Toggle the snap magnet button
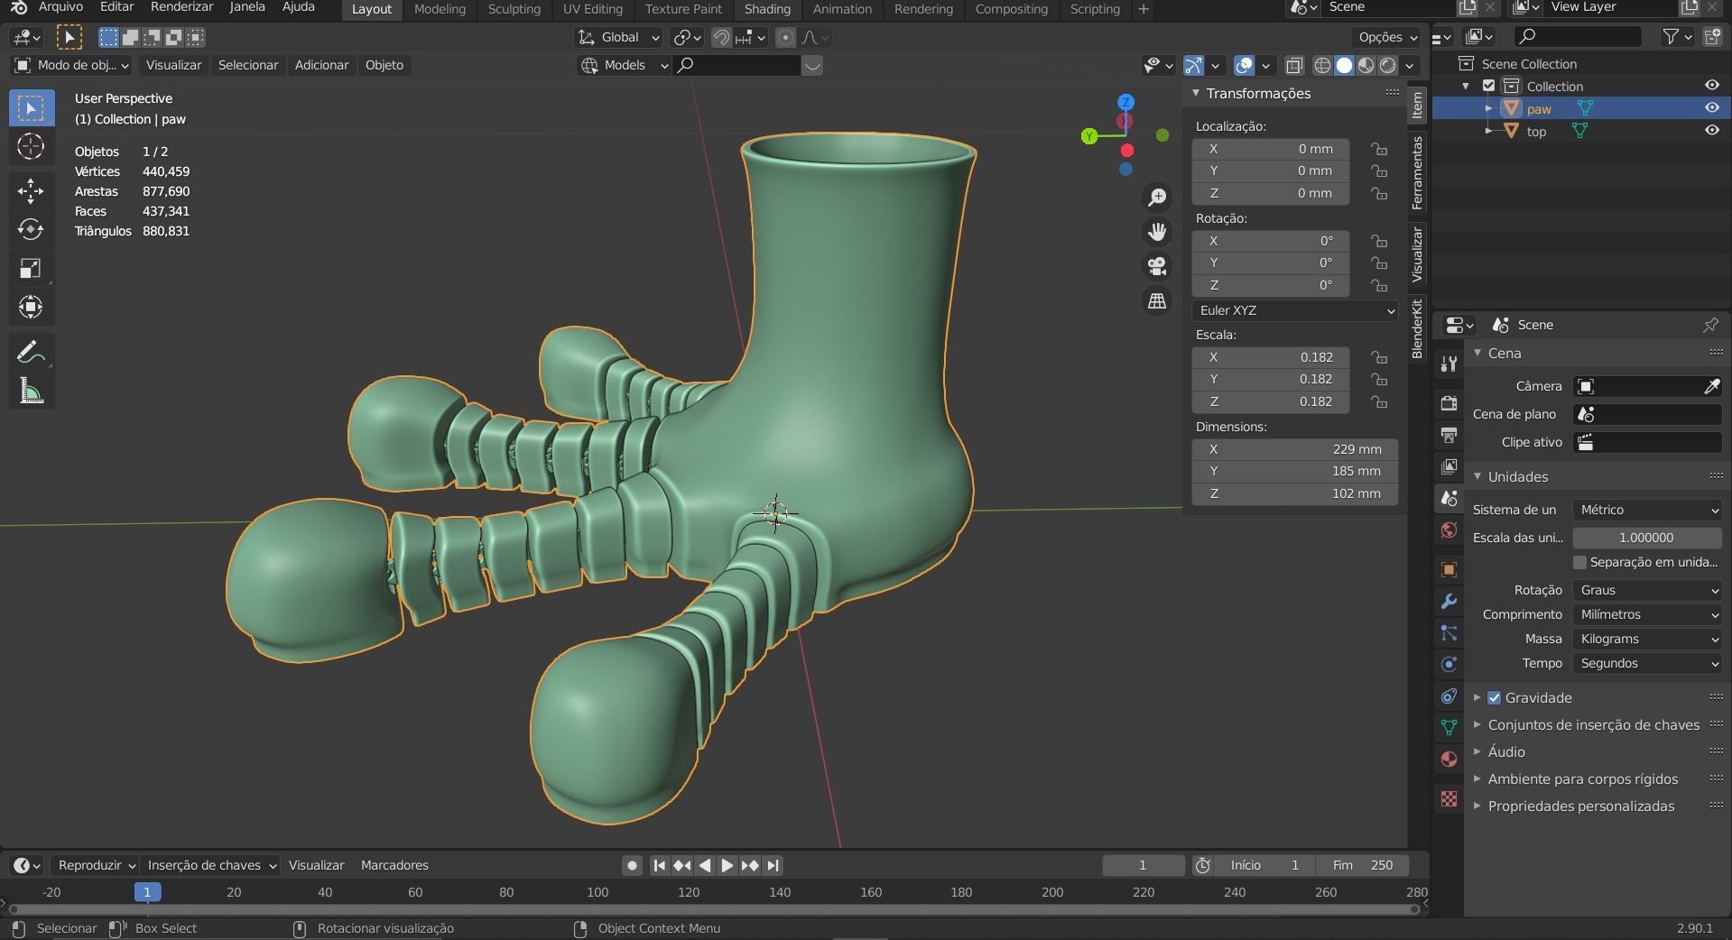Screen dimensions: 1732x940 tap(721, 37)
